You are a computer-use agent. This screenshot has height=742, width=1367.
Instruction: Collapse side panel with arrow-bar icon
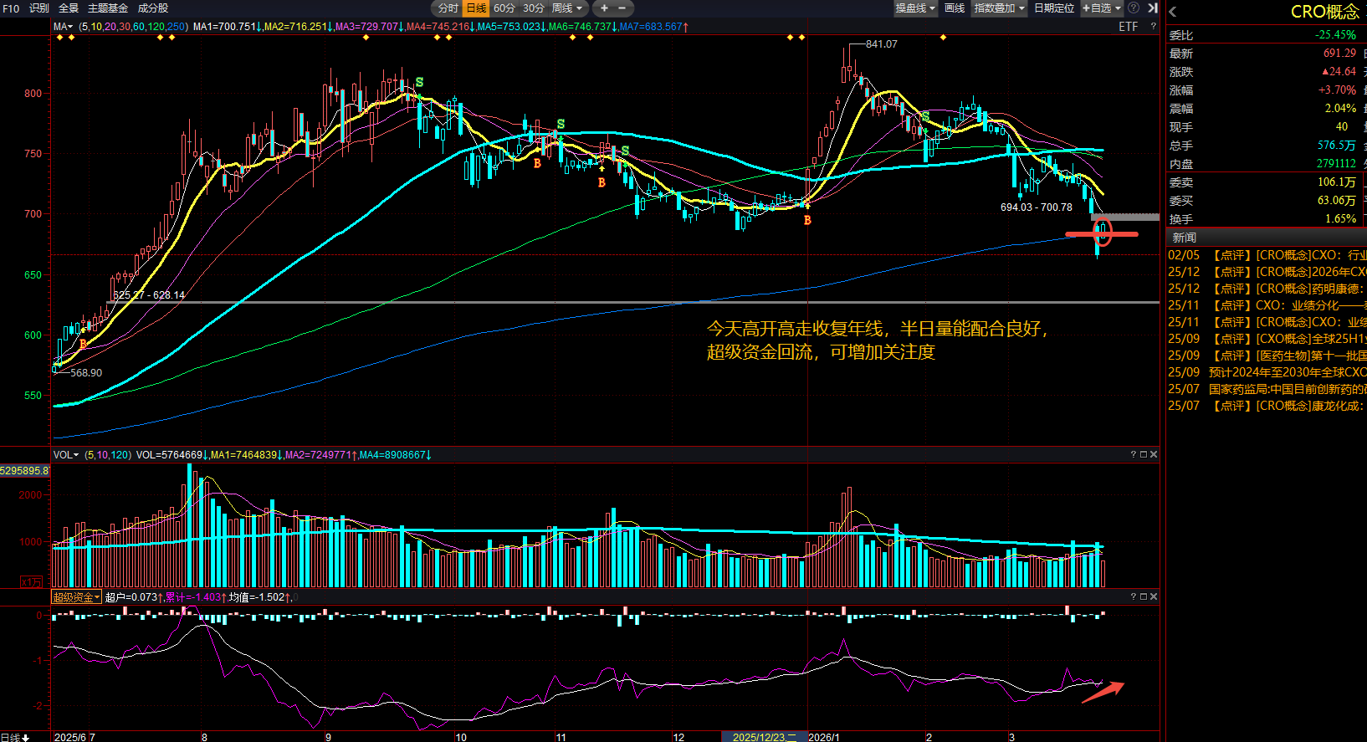click(x=1152, y=8)
